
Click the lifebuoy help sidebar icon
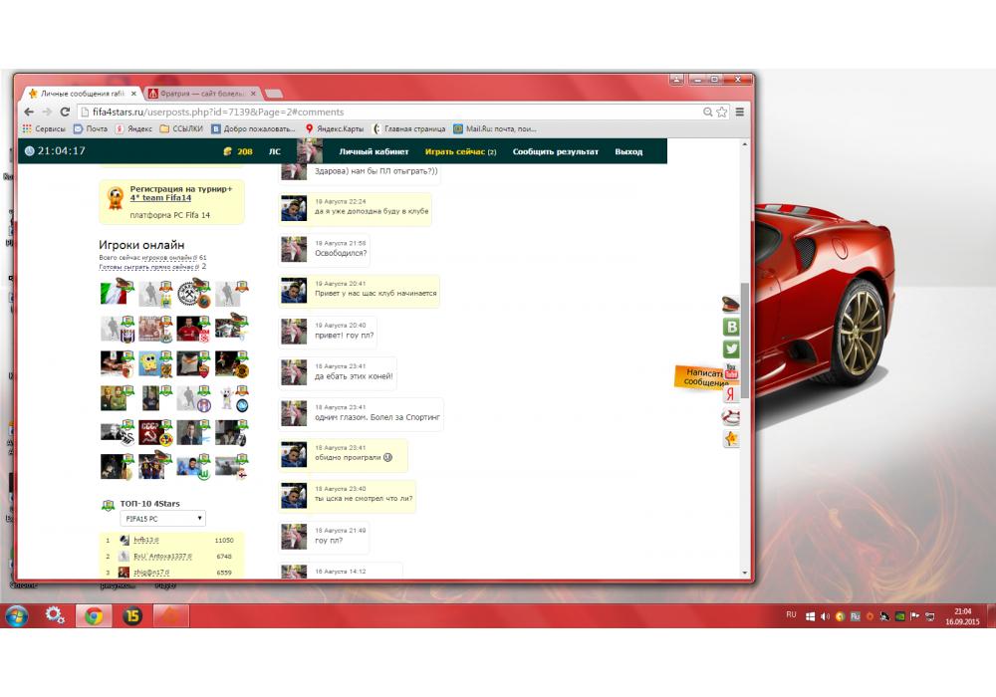(x=731, y=417)
